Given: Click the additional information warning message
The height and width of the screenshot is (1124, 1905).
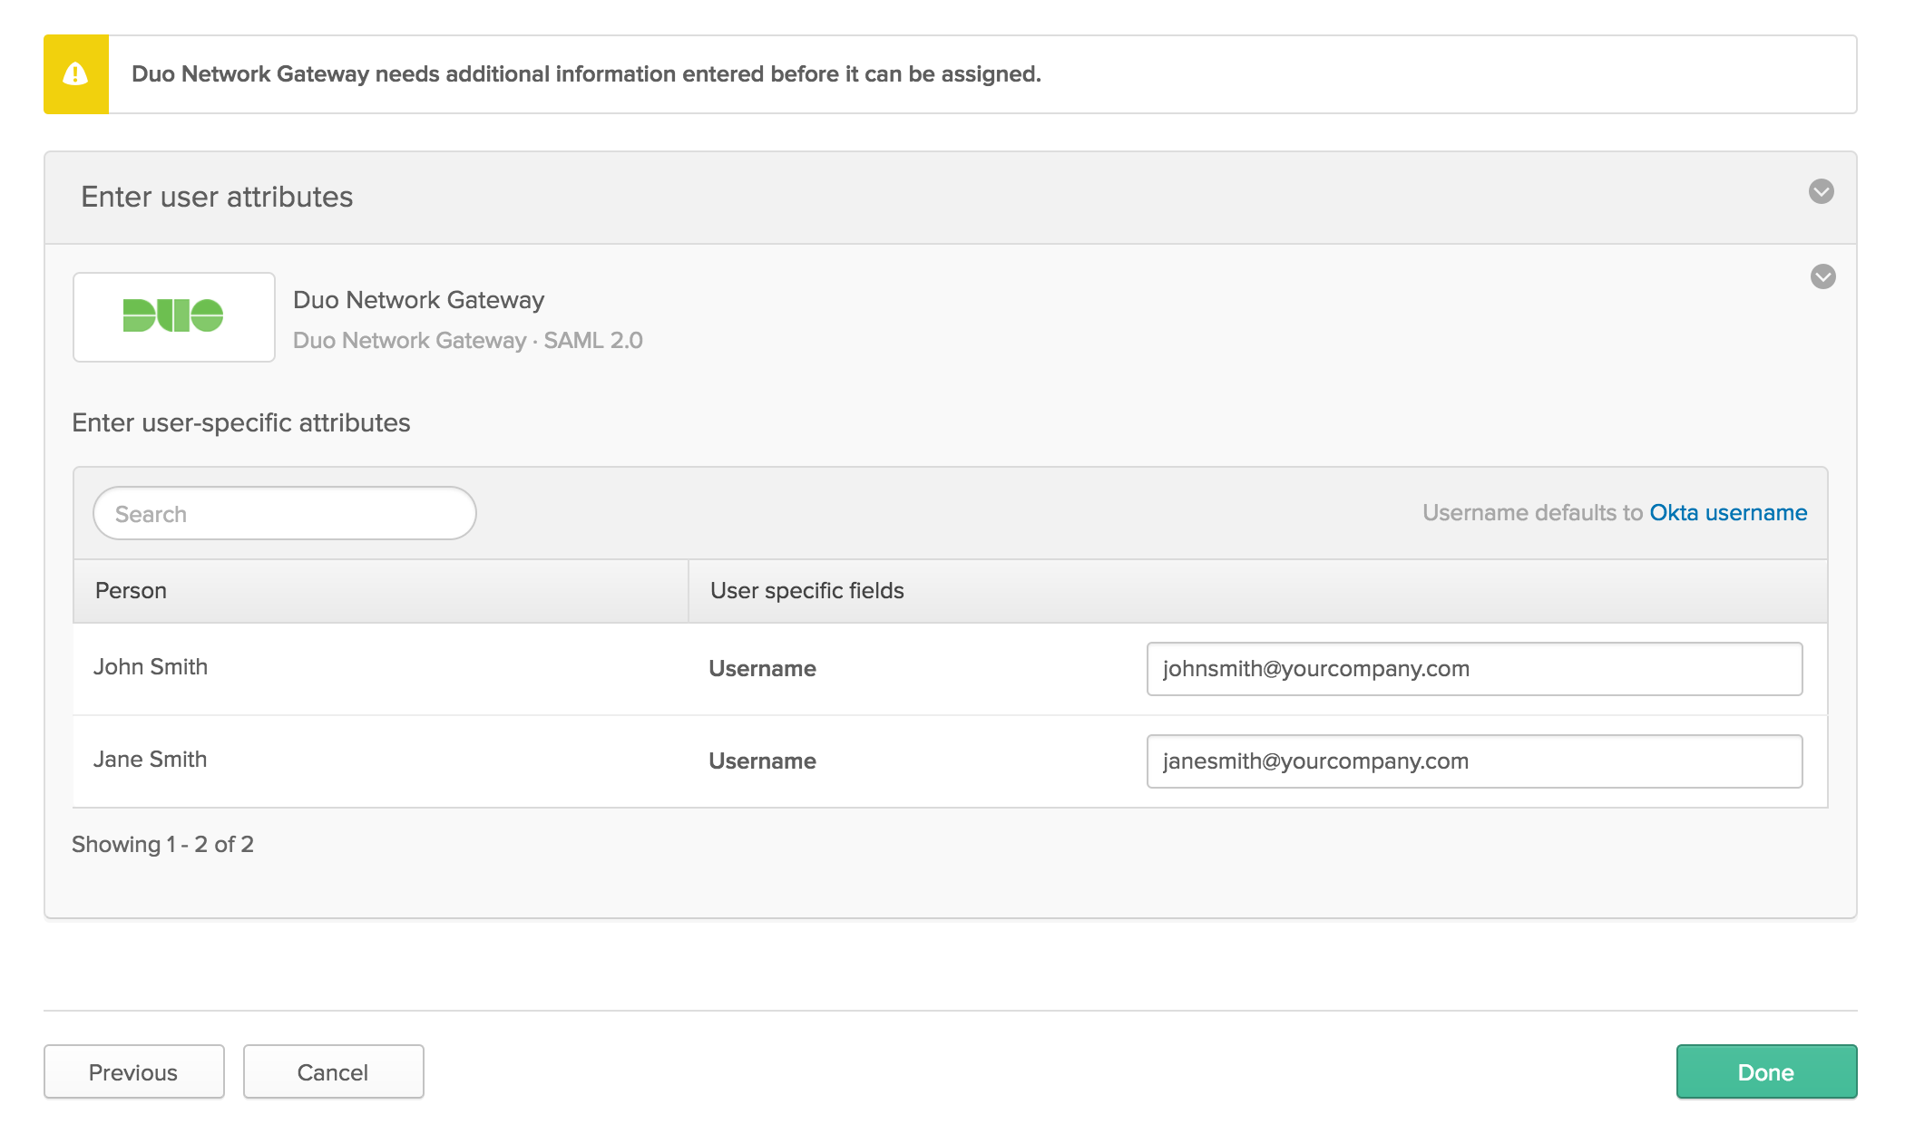Looking at the screenshot, I should 586,74.
